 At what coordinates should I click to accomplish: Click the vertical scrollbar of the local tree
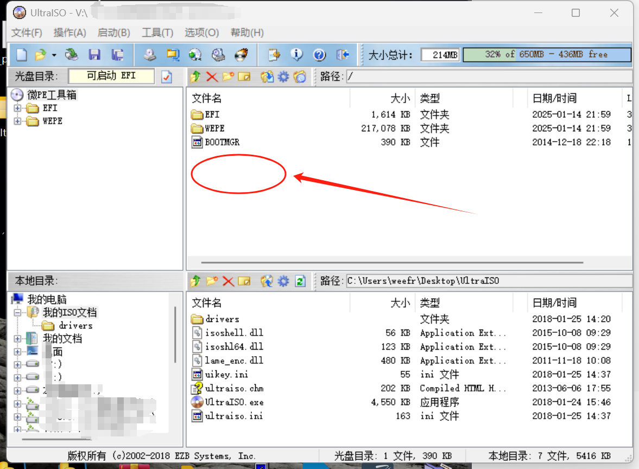(x=176, y=334)
